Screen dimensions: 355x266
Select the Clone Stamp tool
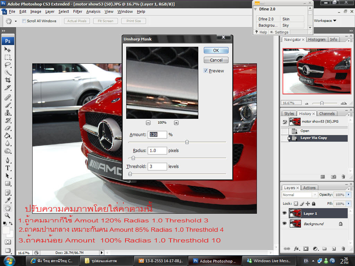(x=8, y=113)
